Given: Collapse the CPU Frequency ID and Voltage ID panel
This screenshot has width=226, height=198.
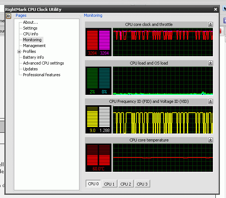Looking at the screenshot, I should coord(210,101).
